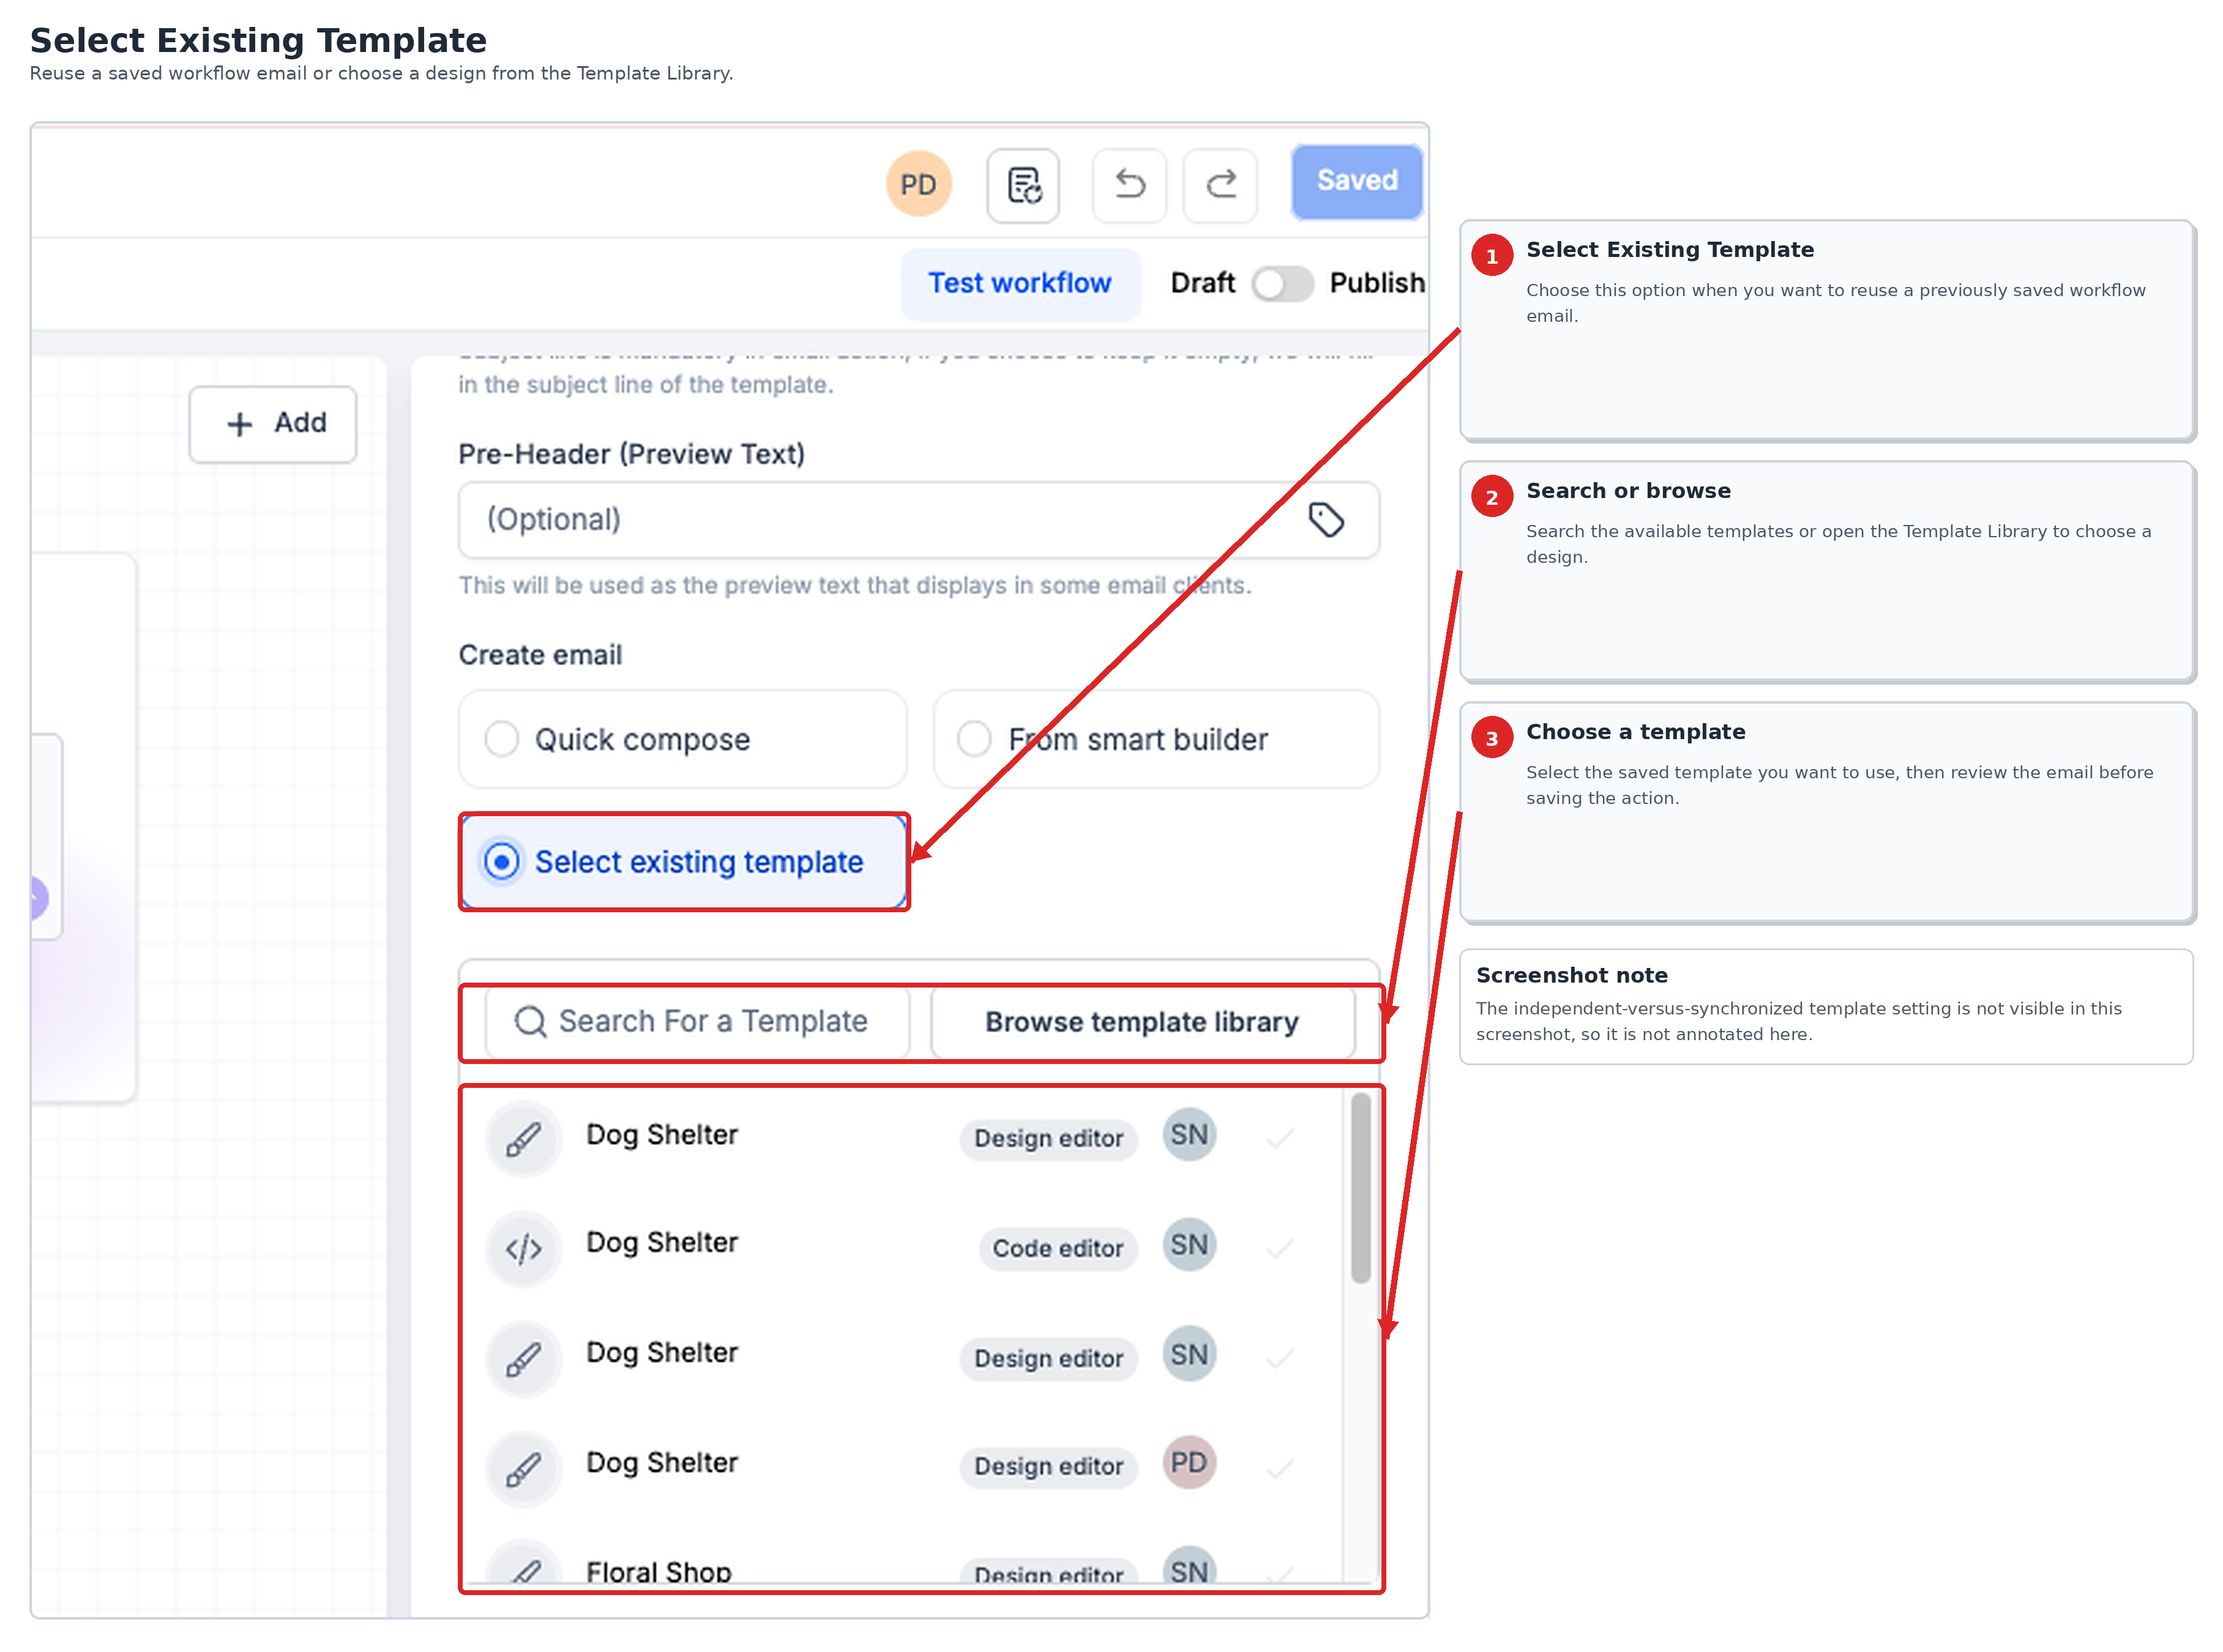Click the undo arrow icon
The width and height of the screenshot is (2223, 1652).
[x=1129, y=185]
